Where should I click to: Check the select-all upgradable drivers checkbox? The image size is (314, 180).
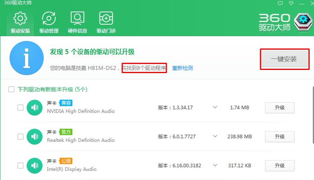coord(12,89)
